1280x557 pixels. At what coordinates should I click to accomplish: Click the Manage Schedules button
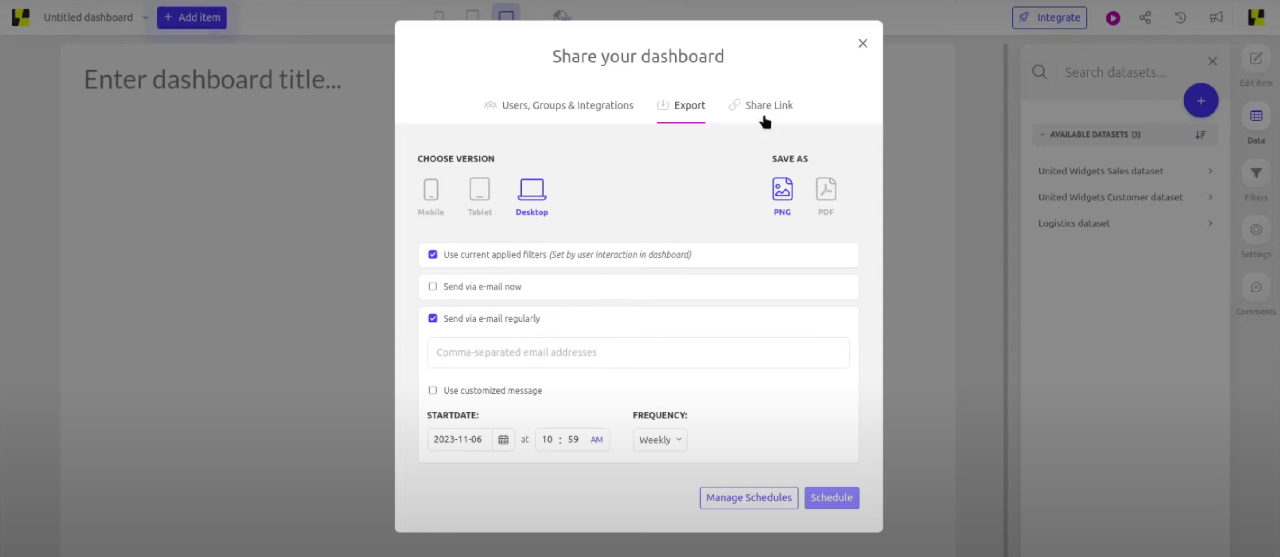pyautogui.click(x=749, y=498)
